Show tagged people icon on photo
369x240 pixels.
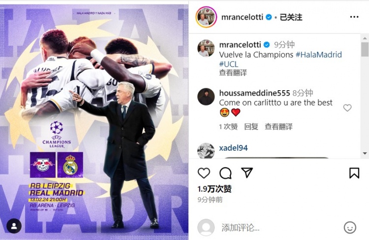[x=14, y=226]
